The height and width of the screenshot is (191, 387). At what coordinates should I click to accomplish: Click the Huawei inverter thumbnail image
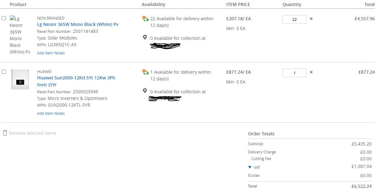point(20,79)
